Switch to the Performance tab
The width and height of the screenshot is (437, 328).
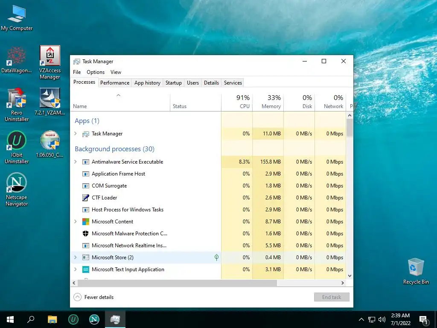[x=115, y=83]
